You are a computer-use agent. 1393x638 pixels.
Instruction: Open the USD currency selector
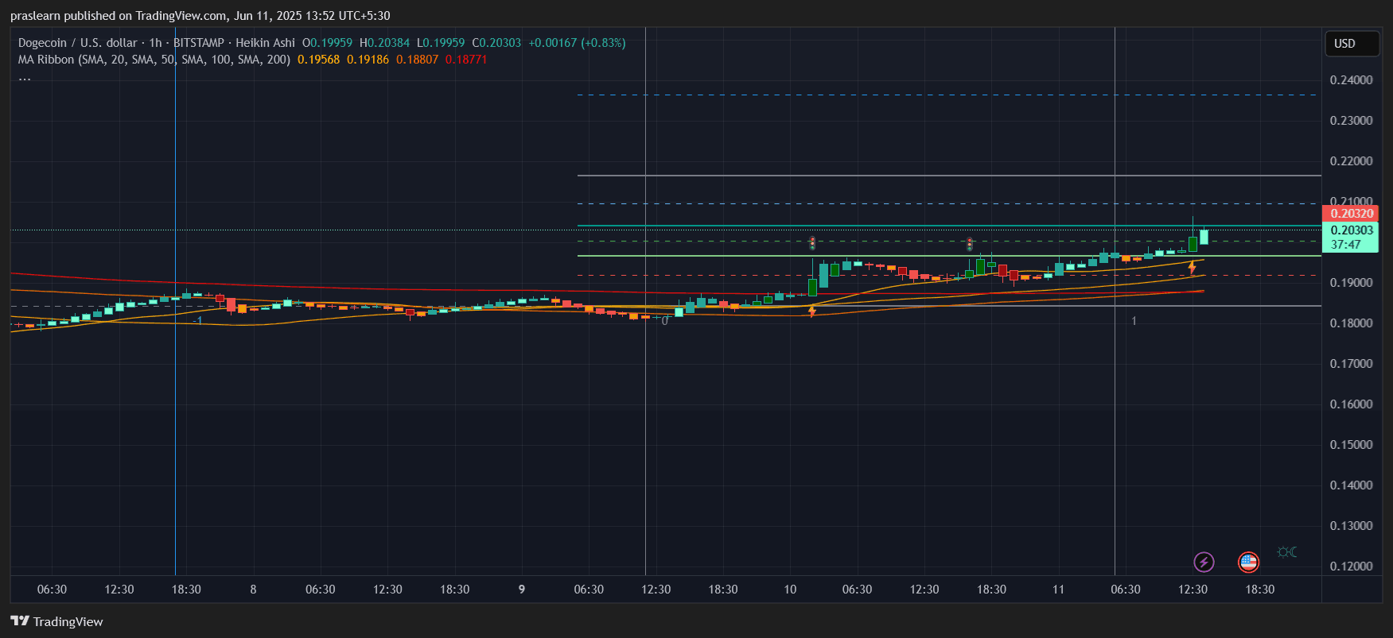[x=1351, y=44]
